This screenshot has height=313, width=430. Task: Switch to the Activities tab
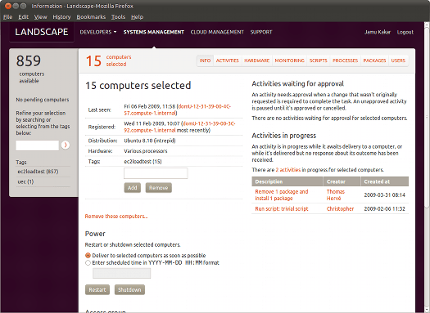pos(228,60)
